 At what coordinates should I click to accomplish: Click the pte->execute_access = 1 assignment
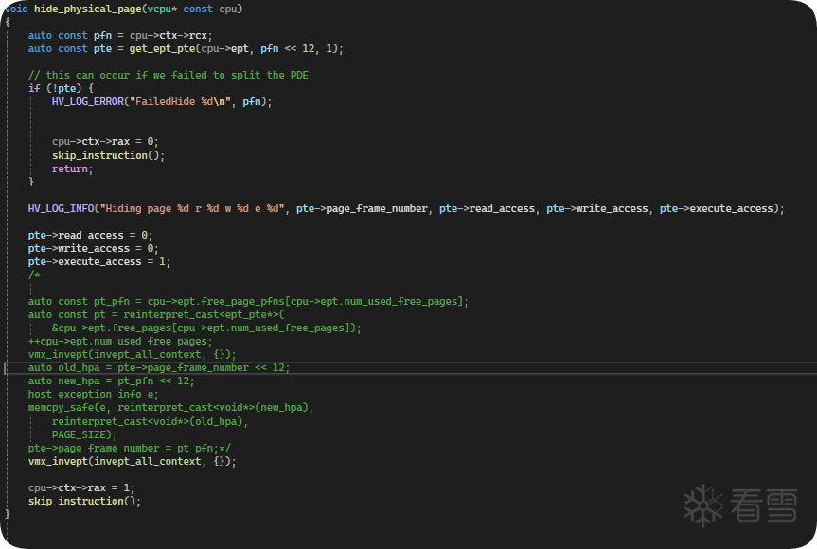[98, 261]
